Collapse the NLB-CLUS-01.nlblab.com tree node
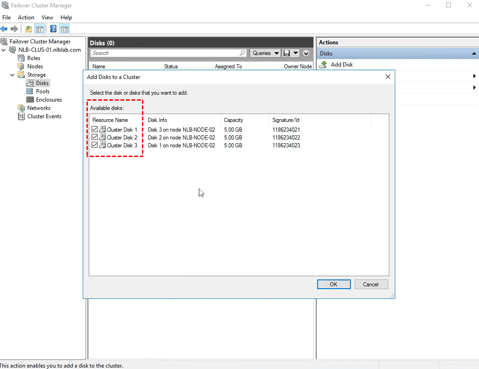 (4, 50)
